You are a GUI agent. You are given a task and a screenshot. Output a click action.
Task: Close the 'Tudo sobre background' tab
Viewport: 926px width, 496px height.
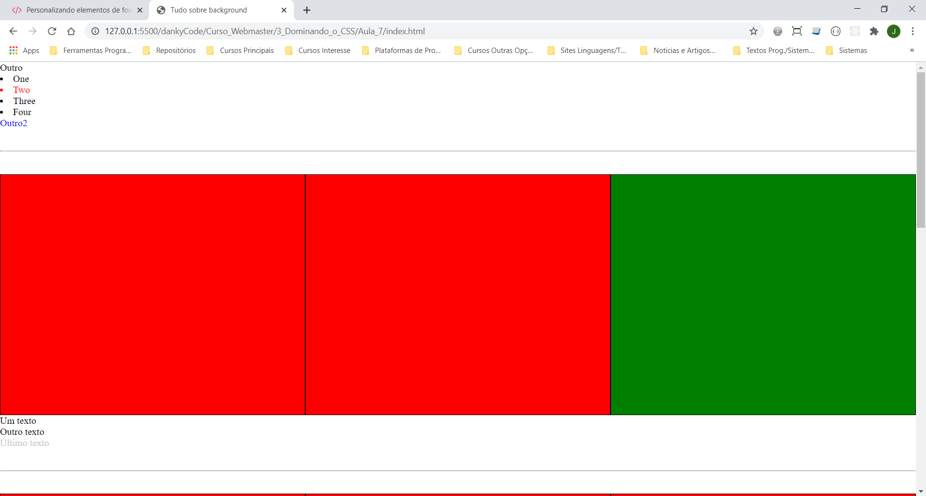coord(284,10)
